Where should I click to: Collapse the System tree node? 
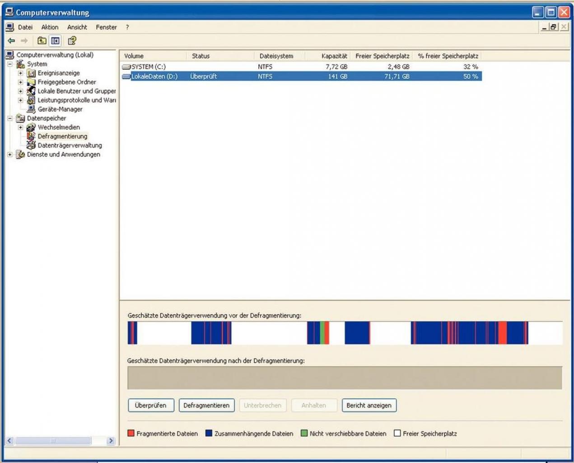pyautogui.click(x=10, y=64)
